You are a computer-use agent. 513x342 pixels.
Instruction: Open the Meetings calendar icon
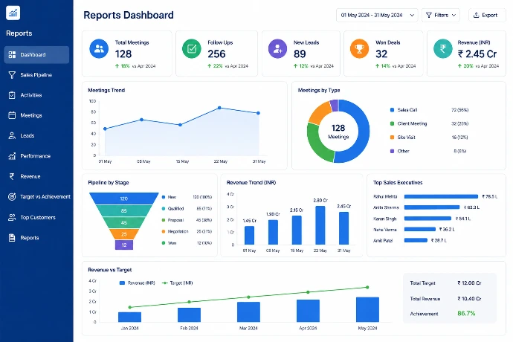(12, 115)
